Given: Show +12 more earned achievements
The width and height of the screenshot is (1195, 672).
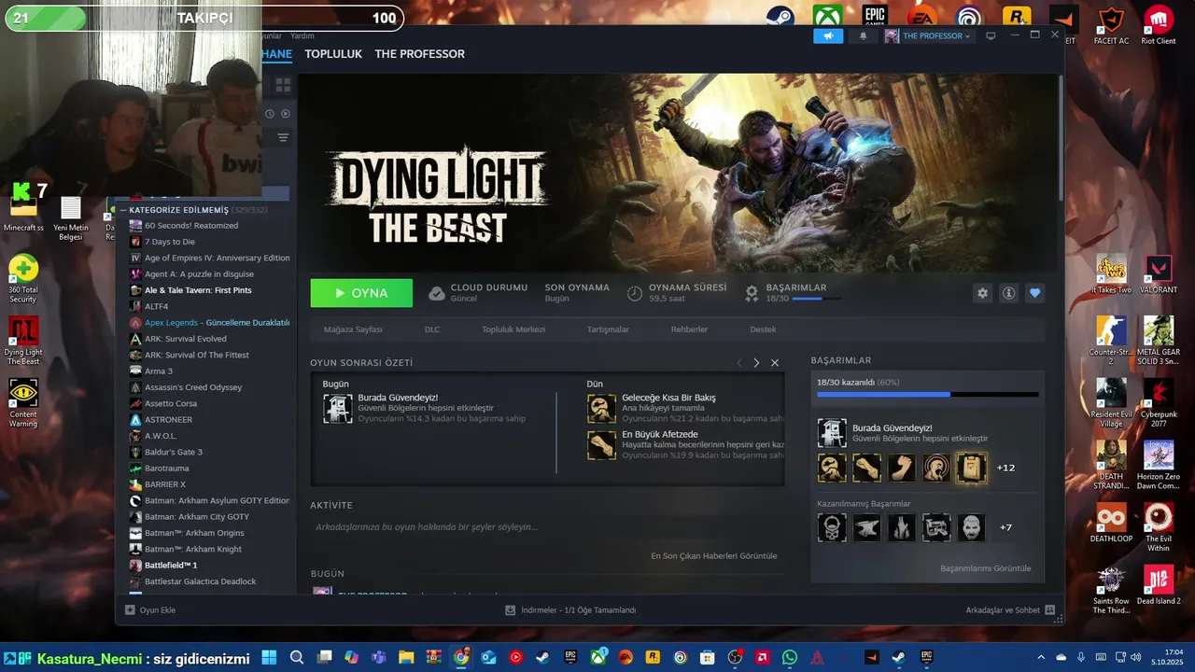Looking at the screenshot, I should click(x=1005, y=468).
